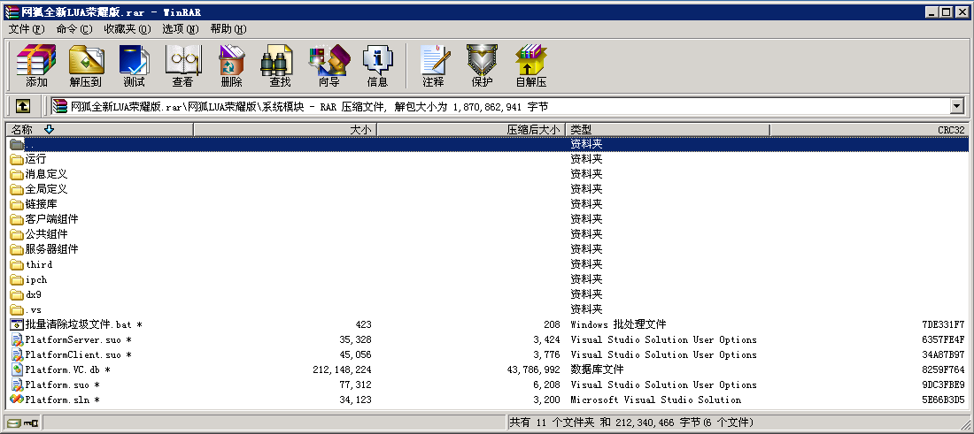Click the 解压到 (Extract To) icon
Screen dimensions: 974x434
(86, 65)
